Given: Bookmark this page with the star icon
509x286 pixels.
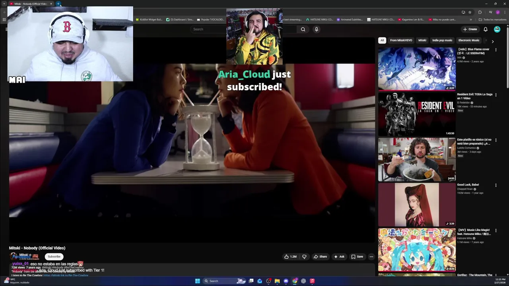Looking at the screenshot, I should tap(470, 12).
